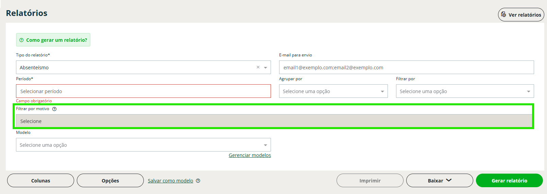547x194 pixels.
Task: Open the Modelo dropdown
Action: pos(143,145)
